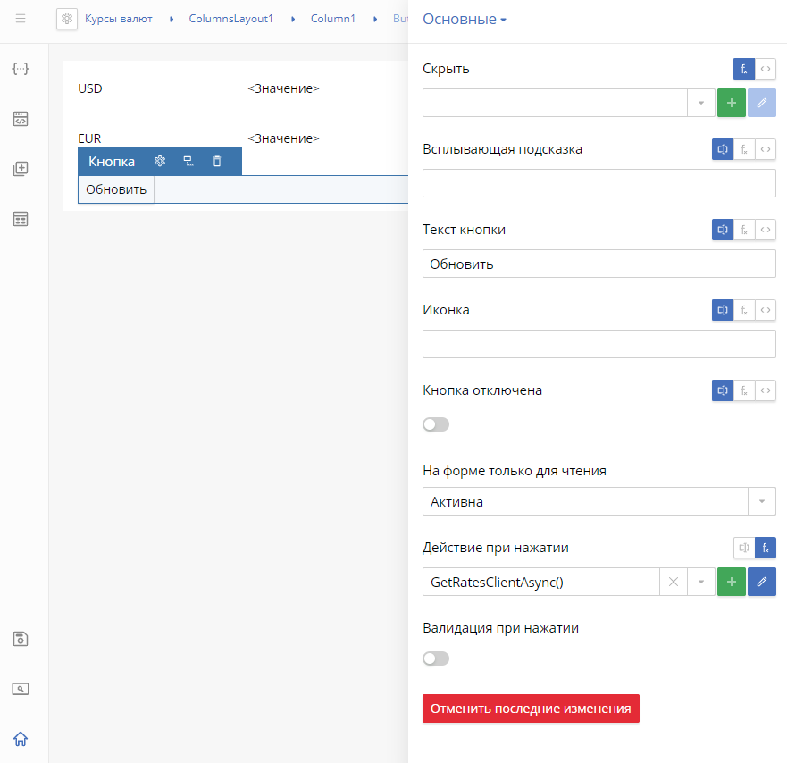Screen dimensions: 787x763
Task: Go to ColumnsLayout1 breadcrumb
Action: (x=230, y=19)
